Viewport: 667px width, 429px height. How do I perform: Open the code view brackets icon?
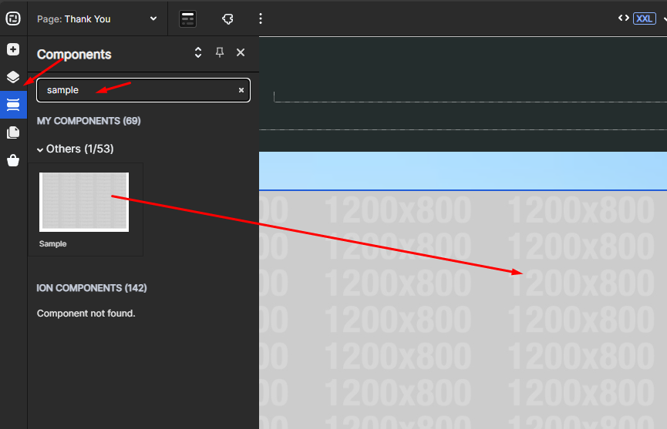(x=623, y=18)
